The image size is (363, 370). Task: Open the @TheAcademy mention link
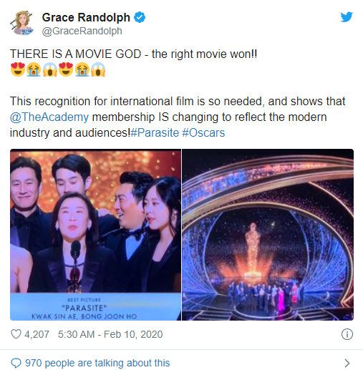49,117
